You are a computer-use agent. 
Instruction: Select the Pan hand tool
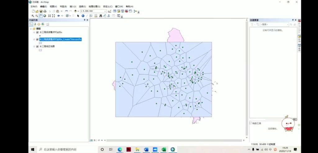click(41, 16)
